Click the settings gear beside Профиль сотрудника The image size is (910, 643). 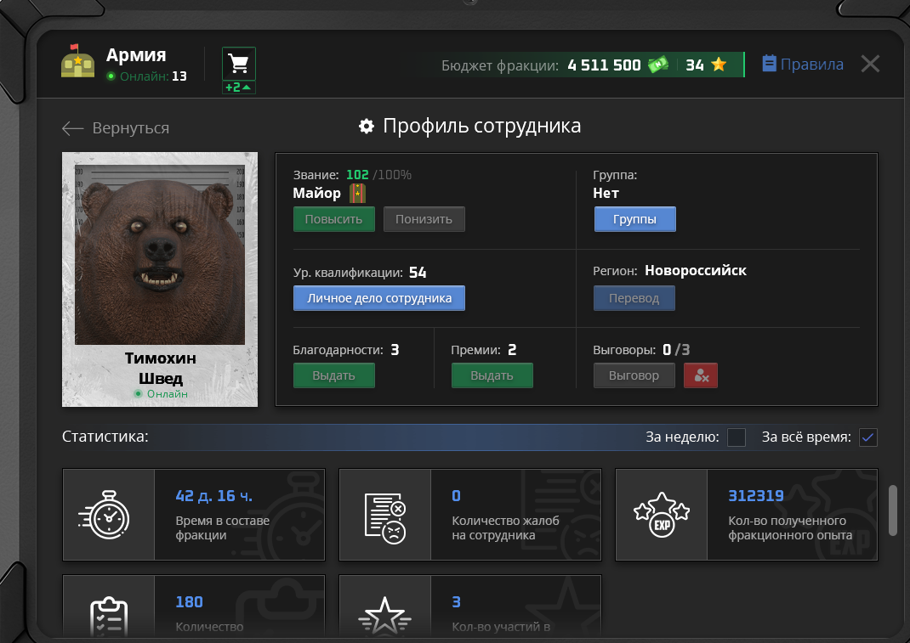367,127
